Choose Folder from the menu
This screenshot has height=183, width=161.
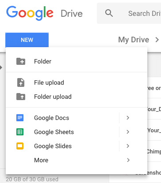point(77,61)
